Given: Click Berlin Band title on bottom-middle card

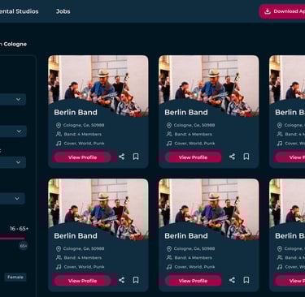Looking at the screenshot, I should coord(186,235).
